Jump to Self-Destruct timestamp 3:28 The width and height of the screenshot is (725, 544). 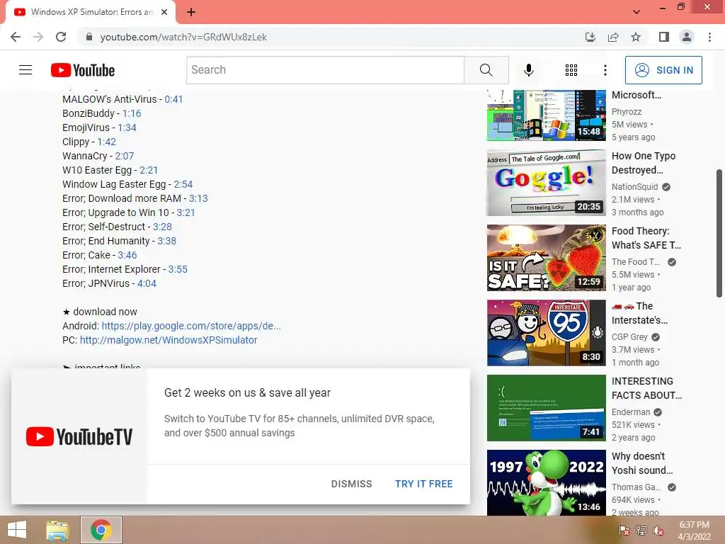coord(162,227)
